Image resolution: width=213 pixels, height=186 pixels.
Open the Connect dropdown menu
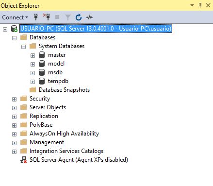15,17
